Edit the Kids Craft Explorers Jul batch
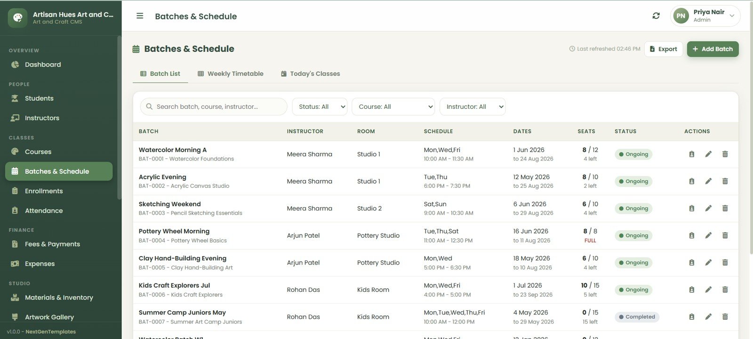 [708, 290]
